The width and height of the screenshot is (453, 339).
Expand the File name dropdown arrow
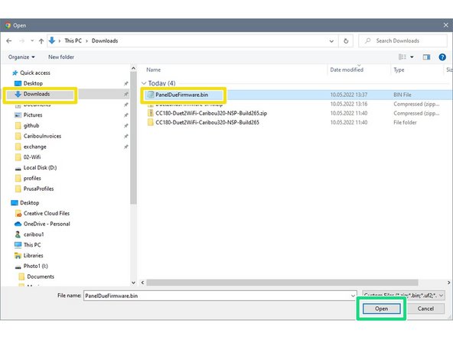353,295
